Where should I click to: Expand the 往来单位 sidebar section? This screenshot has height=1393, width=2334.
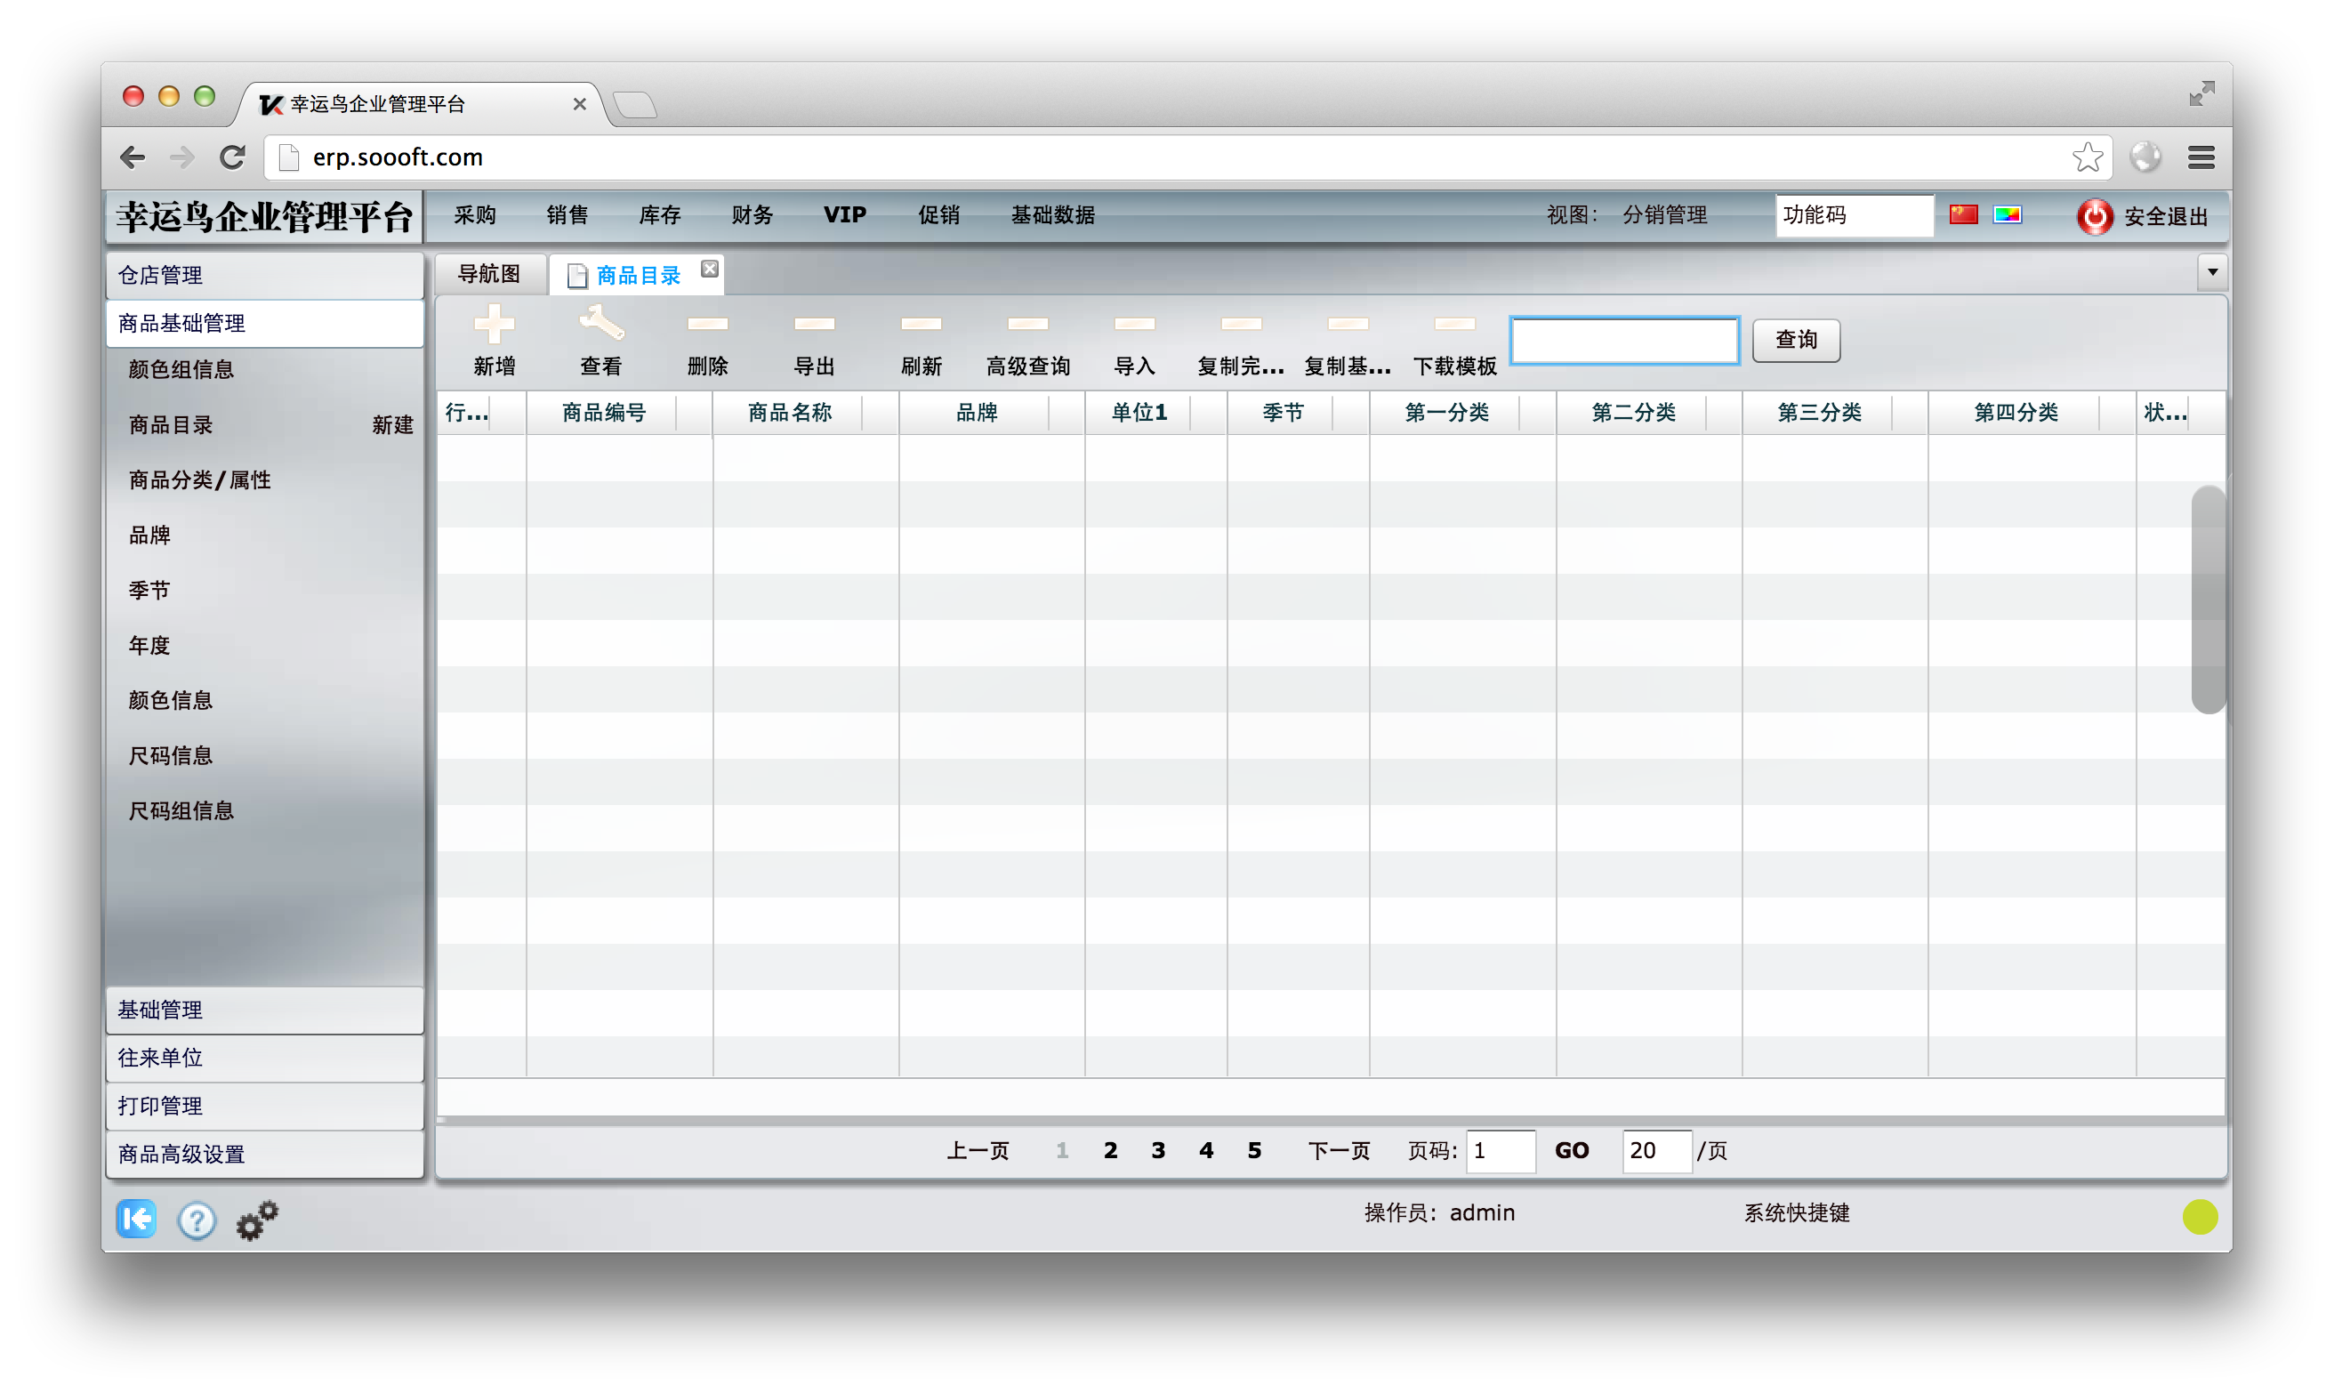pos(265,1058)
